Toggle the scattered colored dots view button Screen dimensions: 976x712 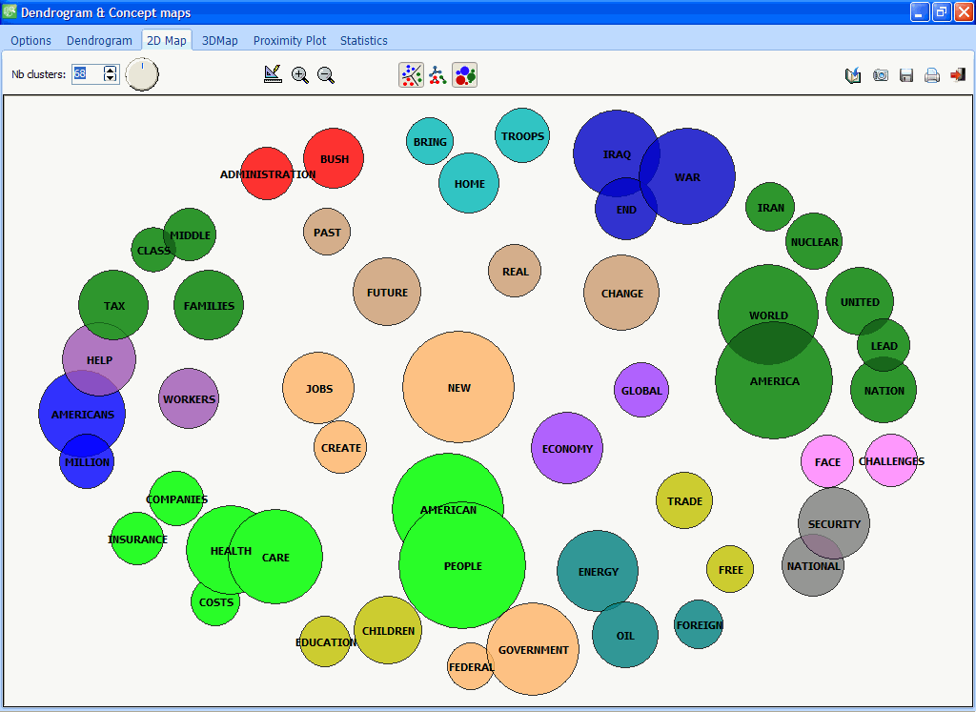click(411, 75)
